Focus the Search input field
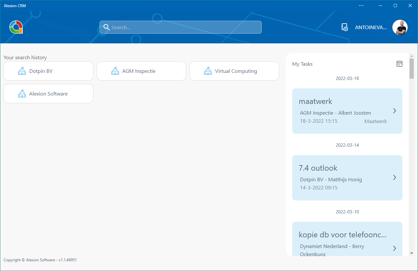 click(181, 27)
